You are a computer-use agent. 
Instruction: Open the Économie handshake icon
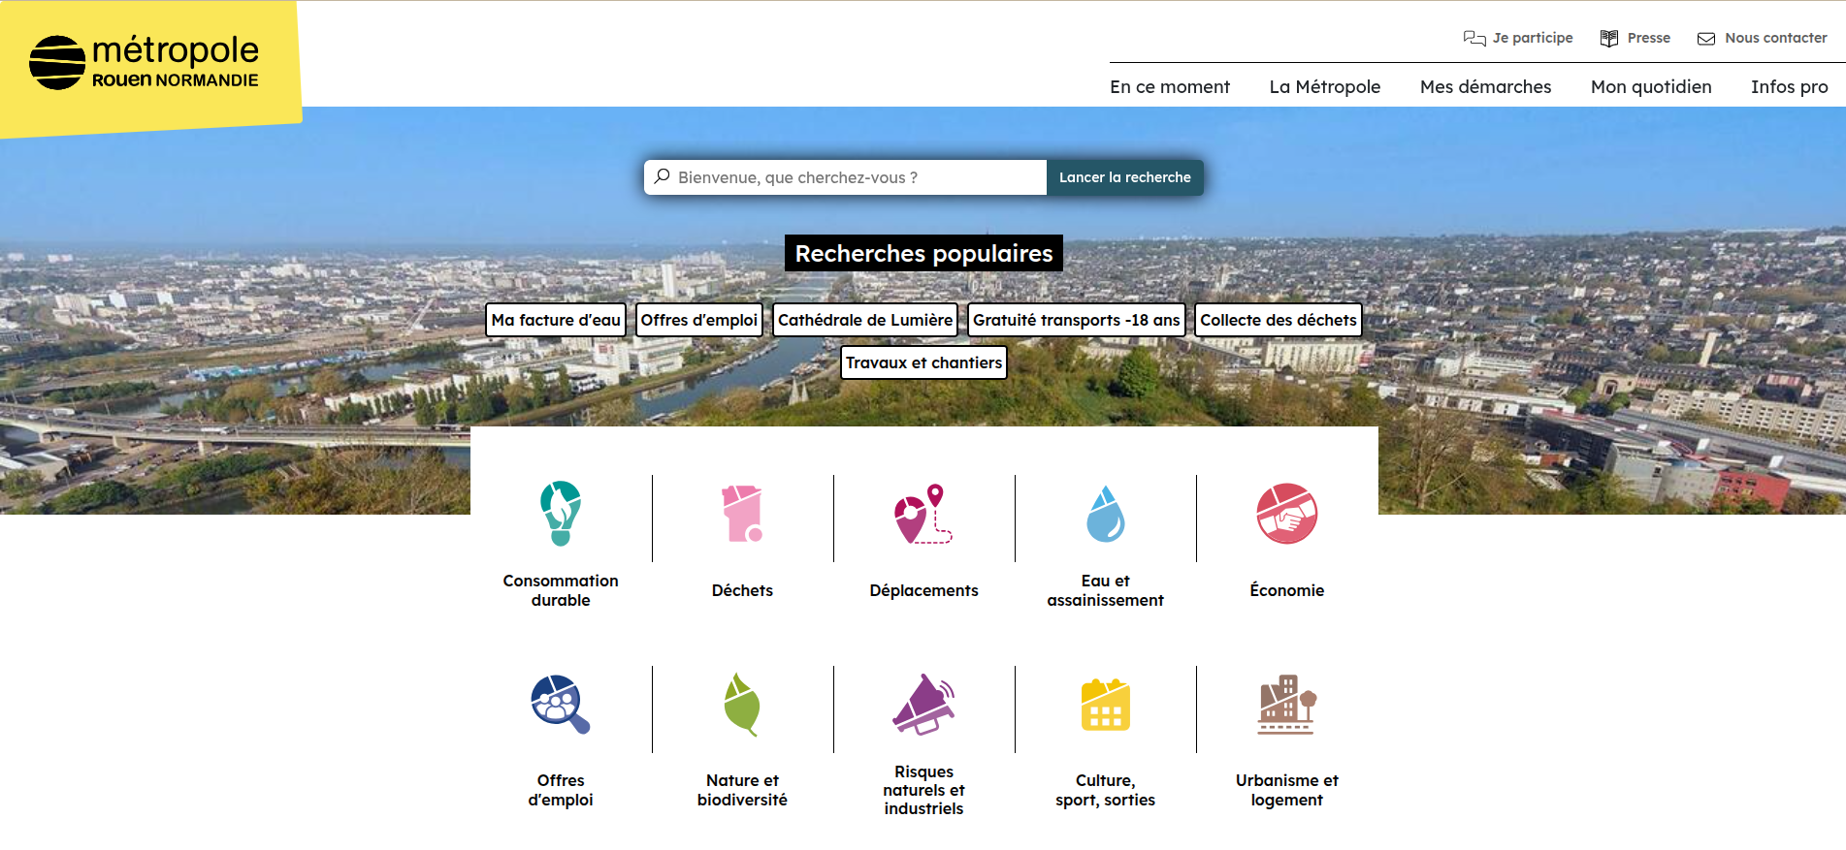(x=1286, y=514)
